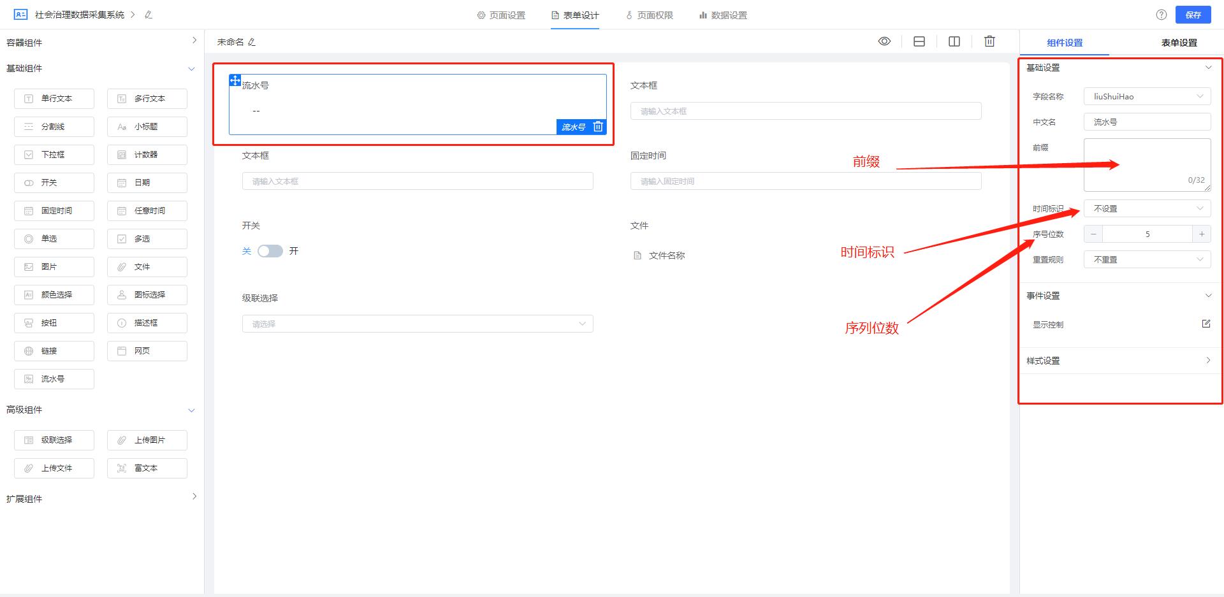Expand 容器组件 section
The image size is (1224, 597).
tap(194, 40)
